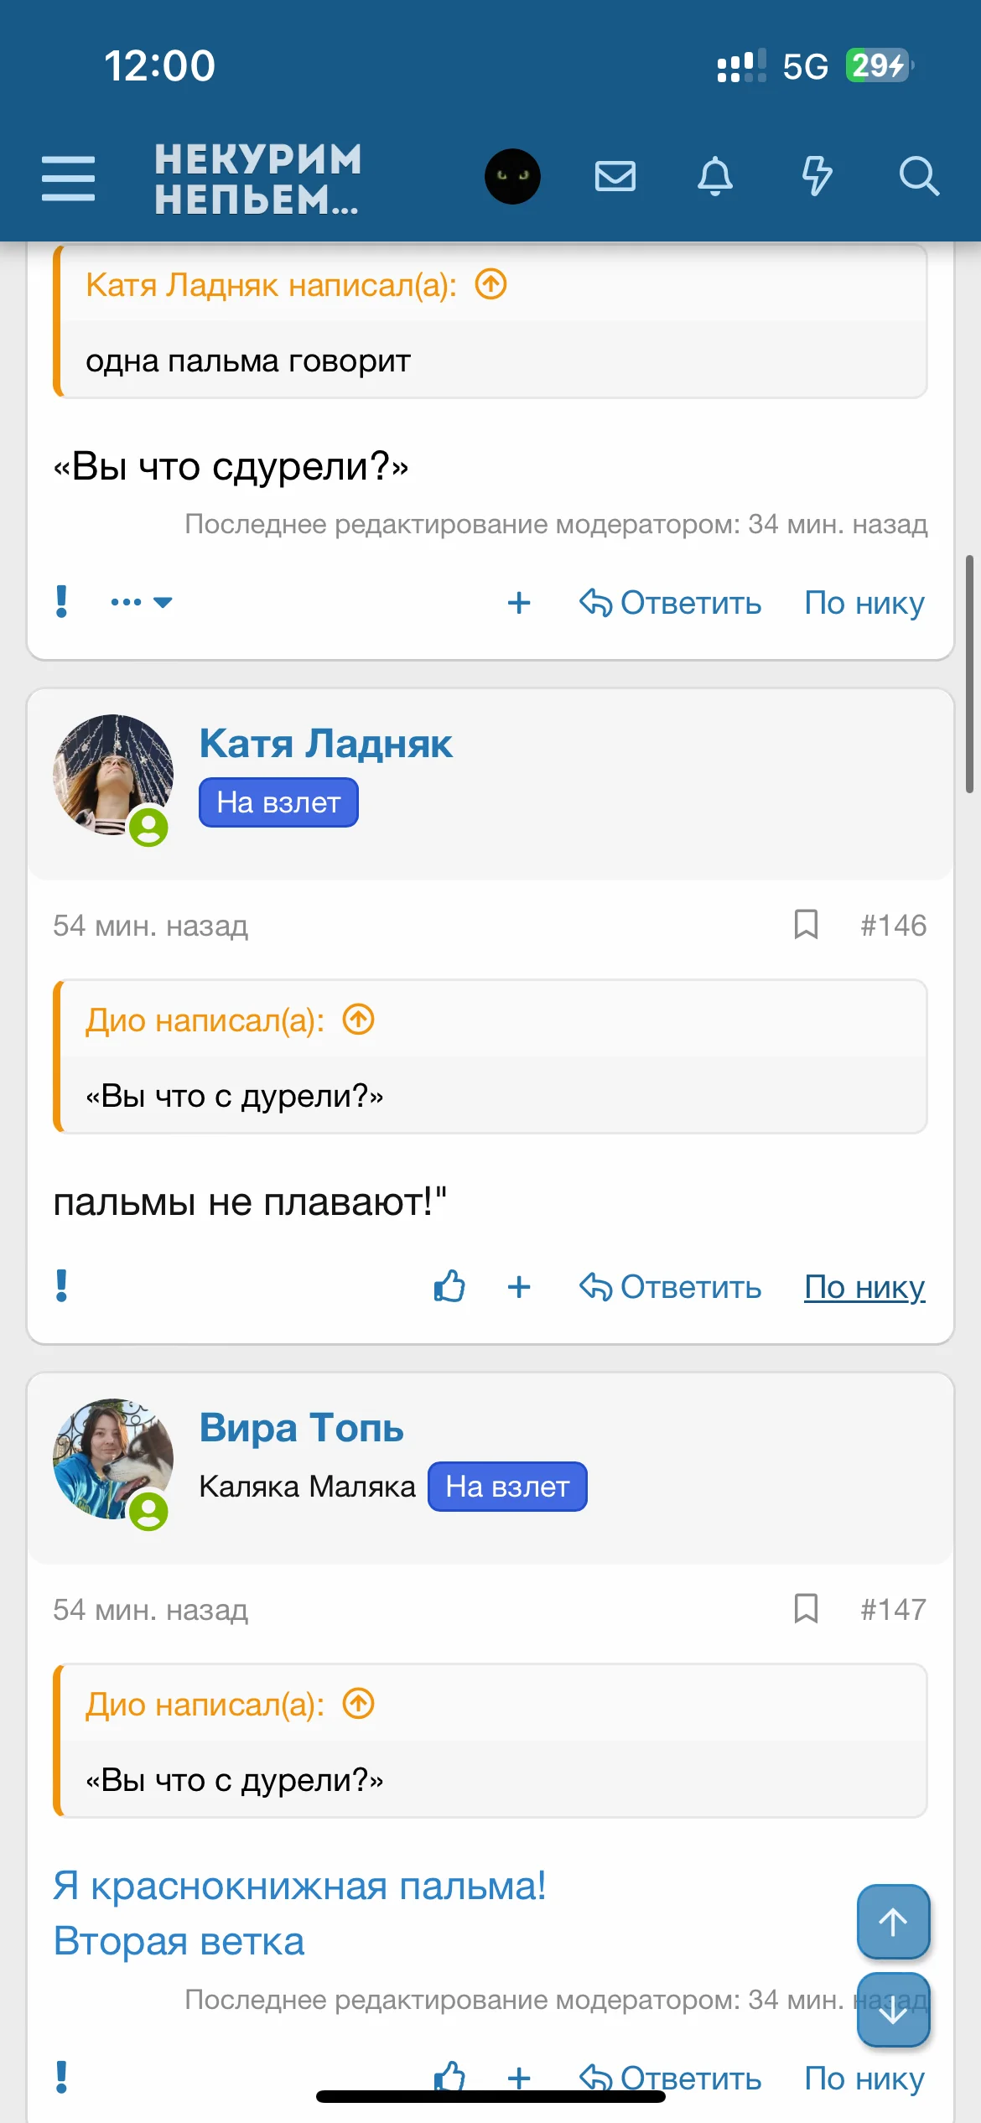Image resolution: width=981 pixels, height=2123 pixels.
Task: Like Катя Ладняк's reply
Action: pyautogui.click(x=448, y=1285)
